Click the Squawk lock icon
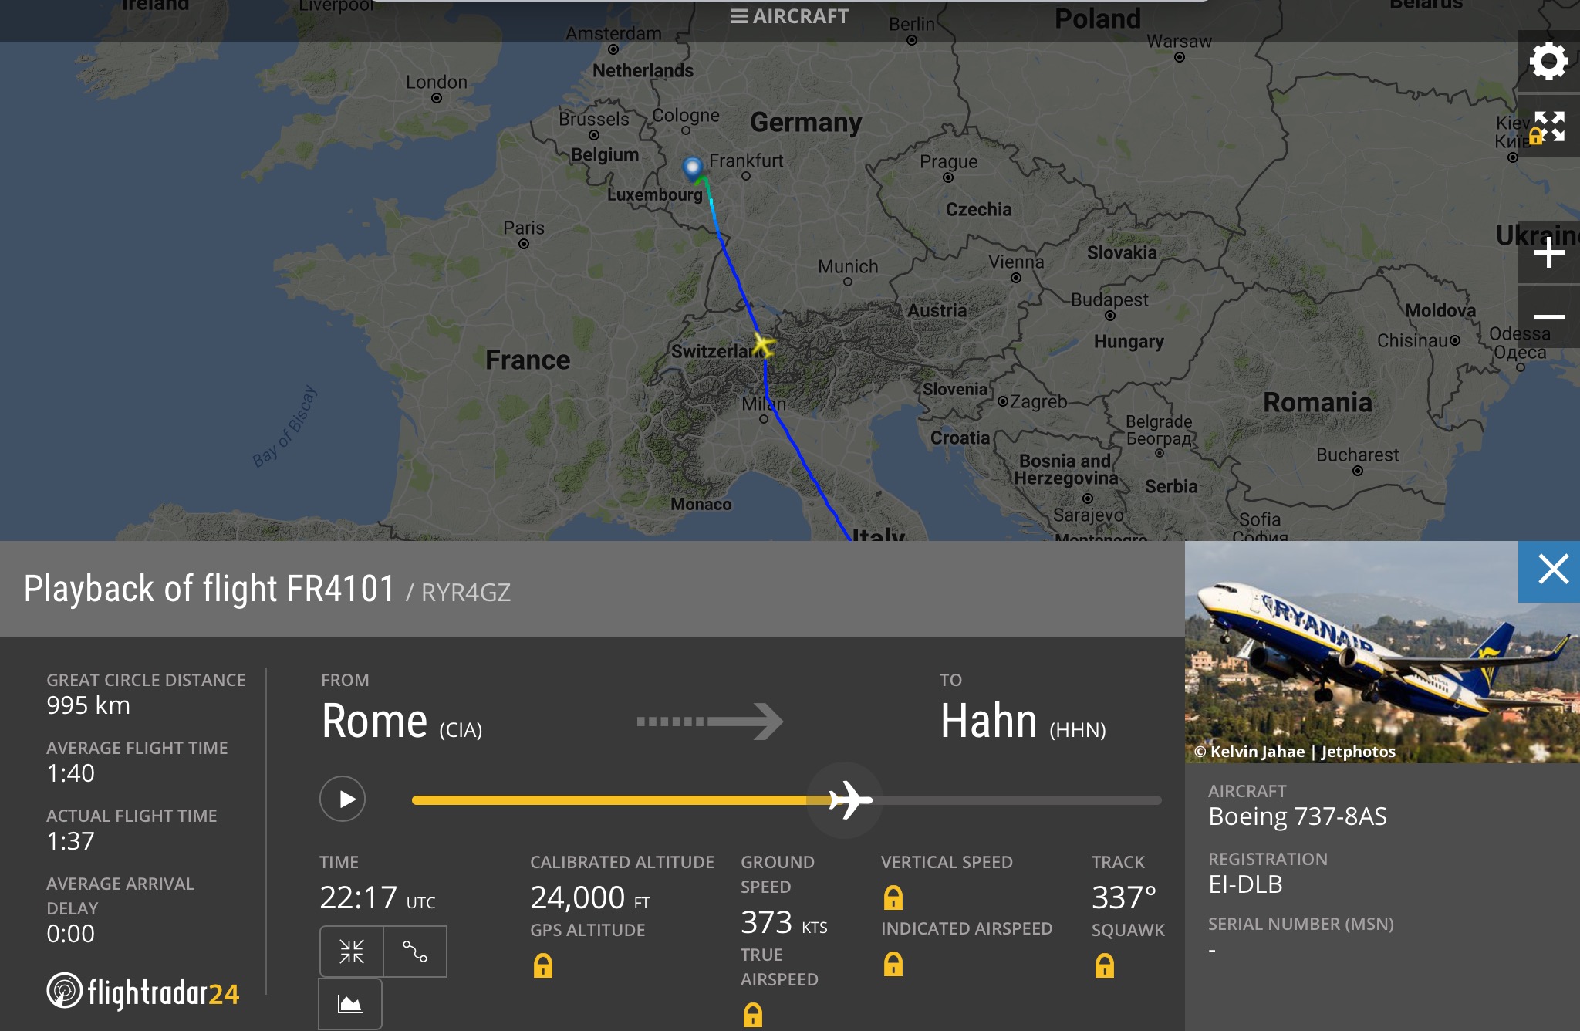The height and width of the screenshot is (1031, 1580). coord(1105,965)
